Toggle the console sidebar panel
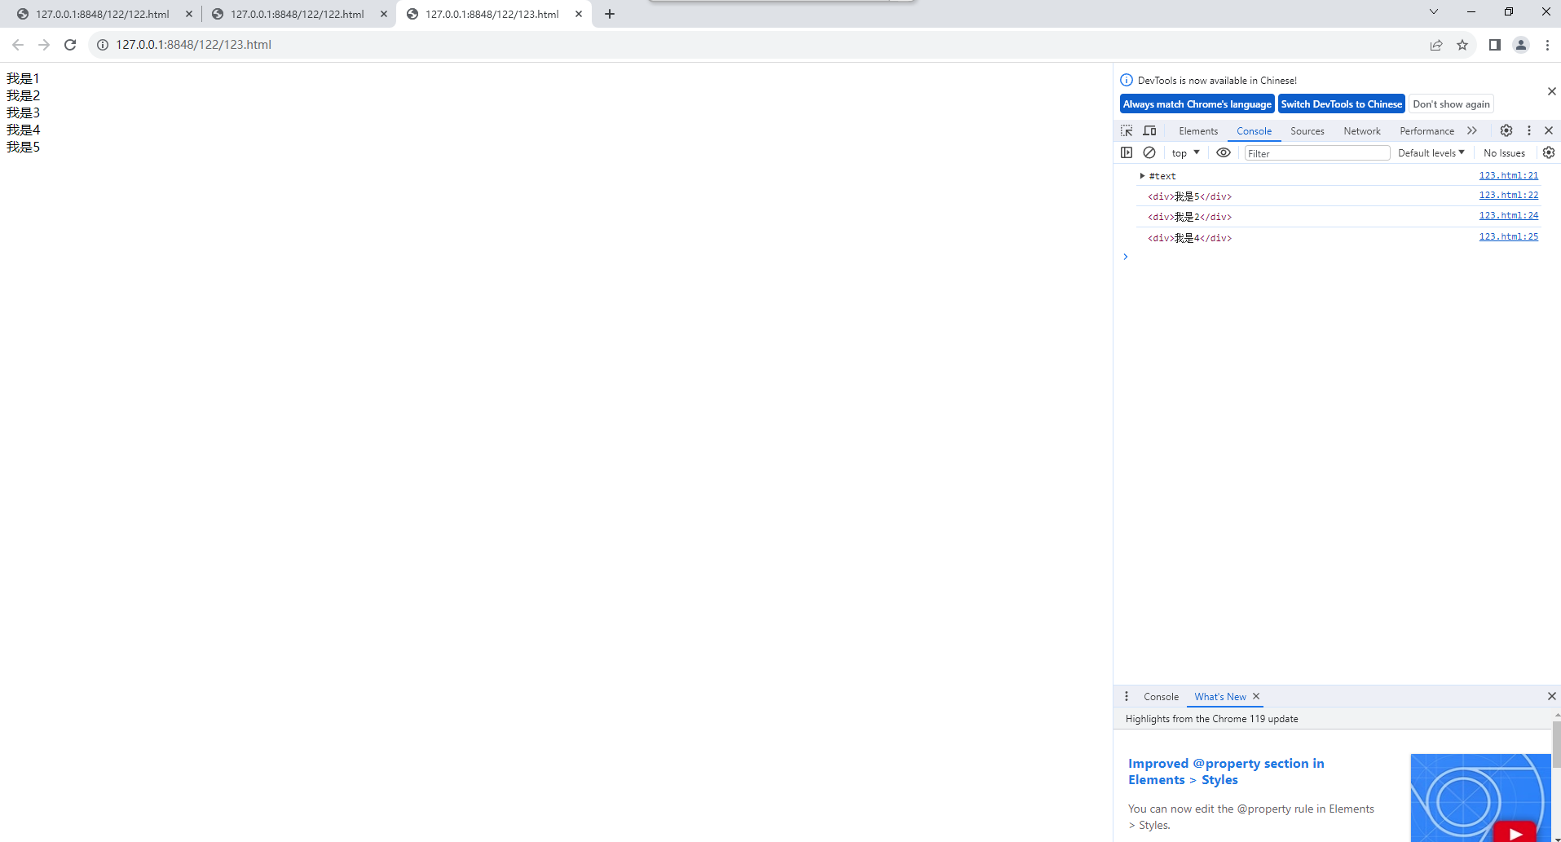Viewport: 1561px width, 842px height. coord(1127,152)
